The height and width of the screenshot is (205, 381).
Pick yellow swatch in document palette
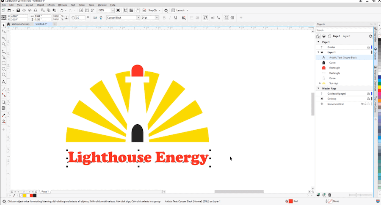click(25, 196)
